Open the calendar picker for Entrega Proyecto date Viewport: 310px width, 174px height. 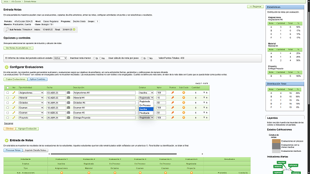68,117
